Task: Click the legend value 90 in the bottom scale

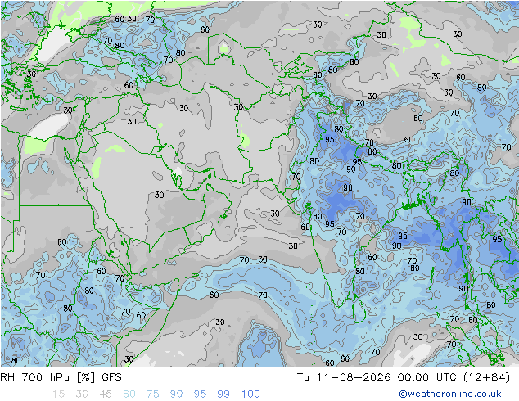Action: click(x=177, y=394)
